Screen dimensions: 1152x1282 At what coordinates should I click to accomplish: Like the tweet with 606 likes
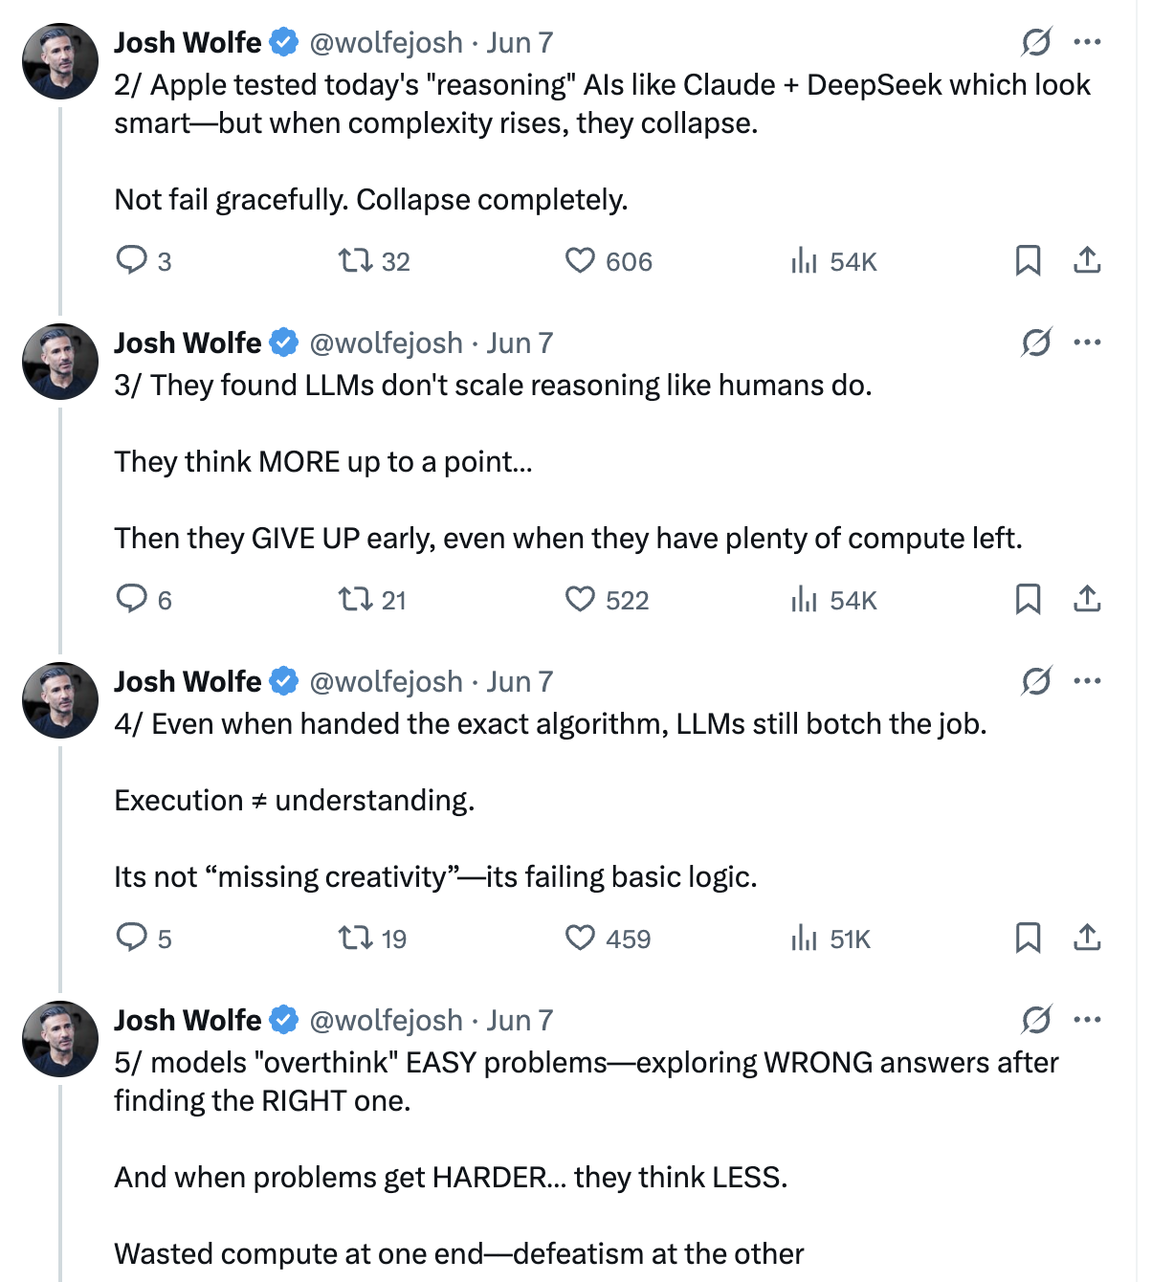580,260
